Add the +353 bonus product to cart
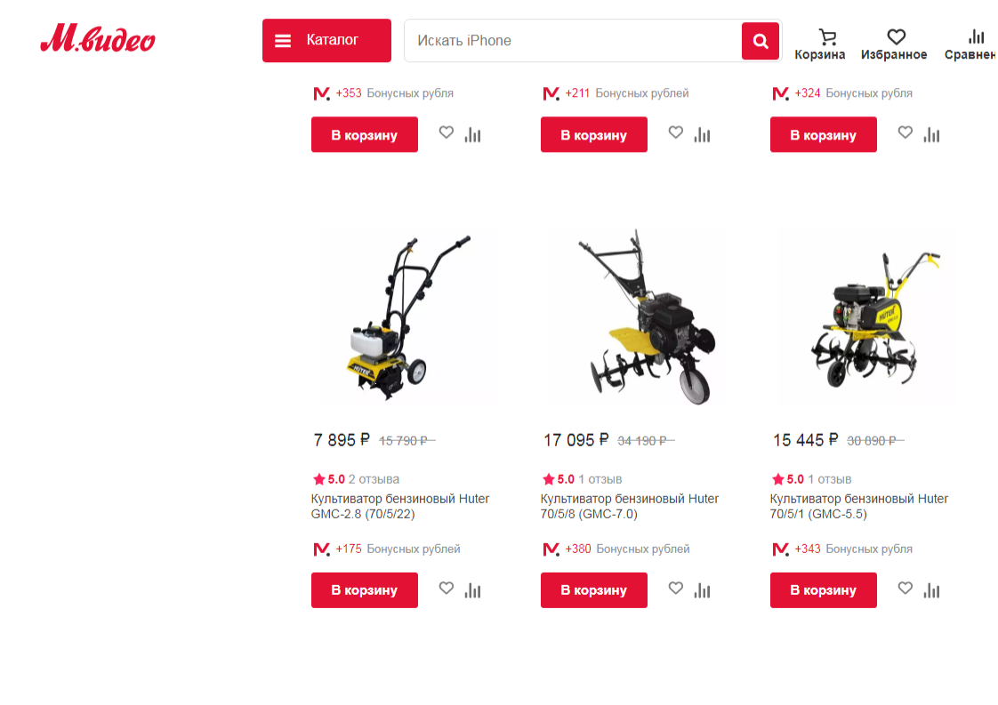The image size is (998, 705). coord(365,134)
